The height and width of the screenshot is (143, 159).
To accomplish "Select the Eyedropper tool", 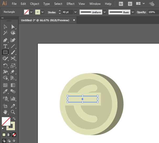I will 5,91.
